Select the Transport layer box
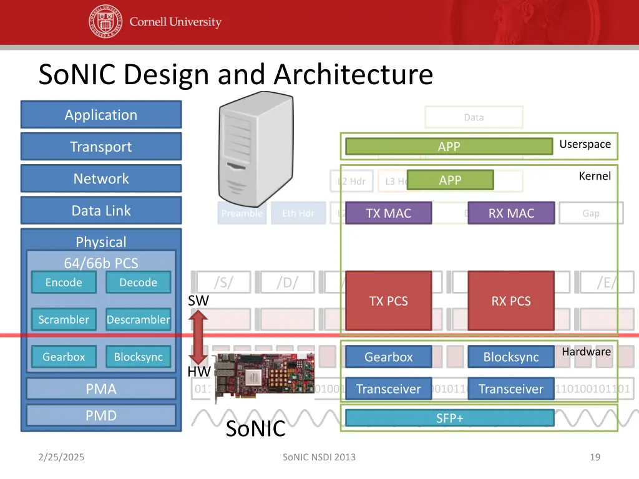 point(101,147)
